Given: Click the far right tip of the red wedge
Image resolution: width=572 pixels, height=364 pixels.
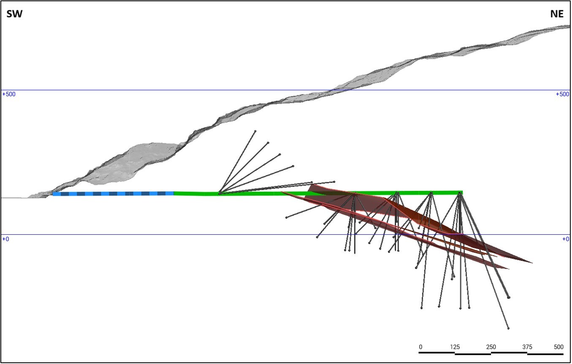Looking at the screenshot, I should pyautogui.click(x=532, y=263).
